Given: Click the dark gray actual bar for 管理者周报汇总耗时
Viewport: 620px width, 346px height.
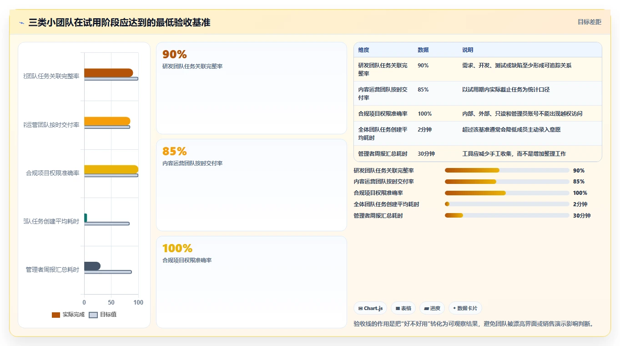Looking at the screenshot, I should (92, 266).
